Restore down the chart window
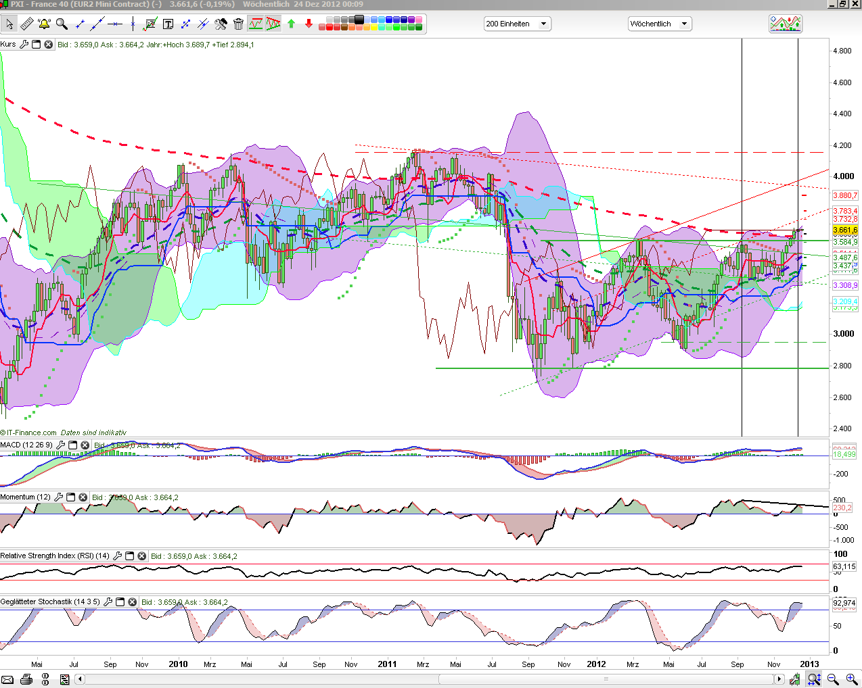862x688 pixels. (843, 4)
